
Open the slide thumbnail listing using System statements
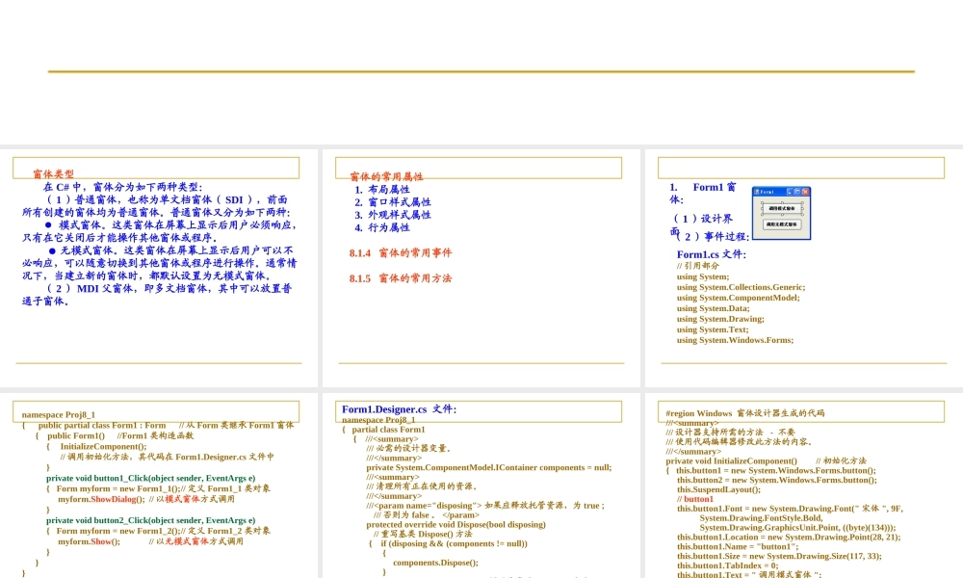[x=804, y=268]
